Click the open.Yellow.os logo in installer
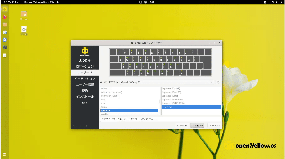285x159 pixels. (x=85, y=51)
